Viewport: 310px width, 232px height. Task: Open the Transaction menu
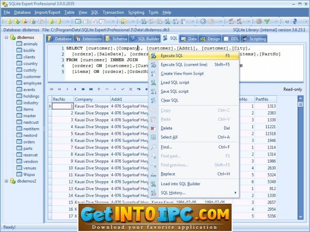click(x=113, y=12)
